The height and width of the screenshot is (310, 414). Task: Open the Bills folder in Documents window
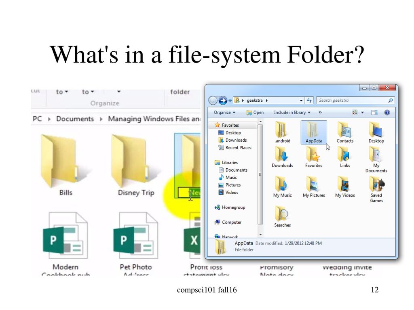pyautogui.click(x=65, y=165)
